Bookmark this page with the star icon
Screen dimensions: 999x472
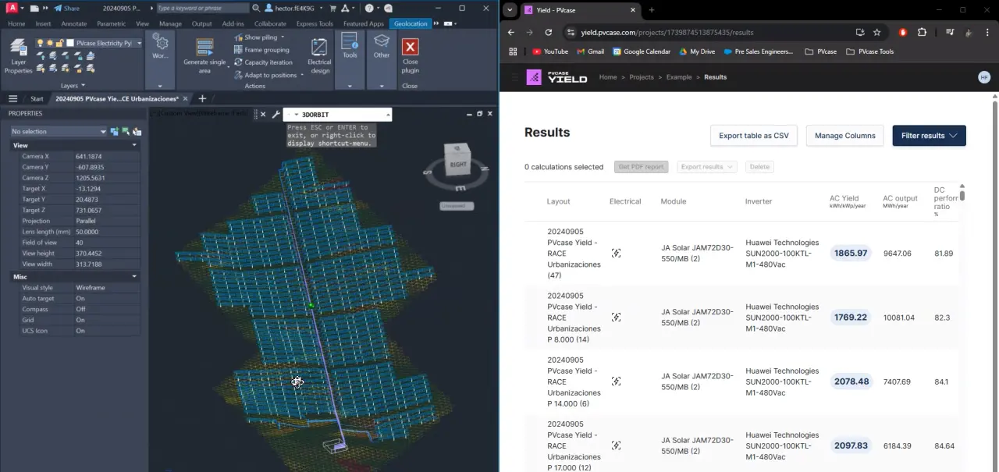click(x=877, y=33)
